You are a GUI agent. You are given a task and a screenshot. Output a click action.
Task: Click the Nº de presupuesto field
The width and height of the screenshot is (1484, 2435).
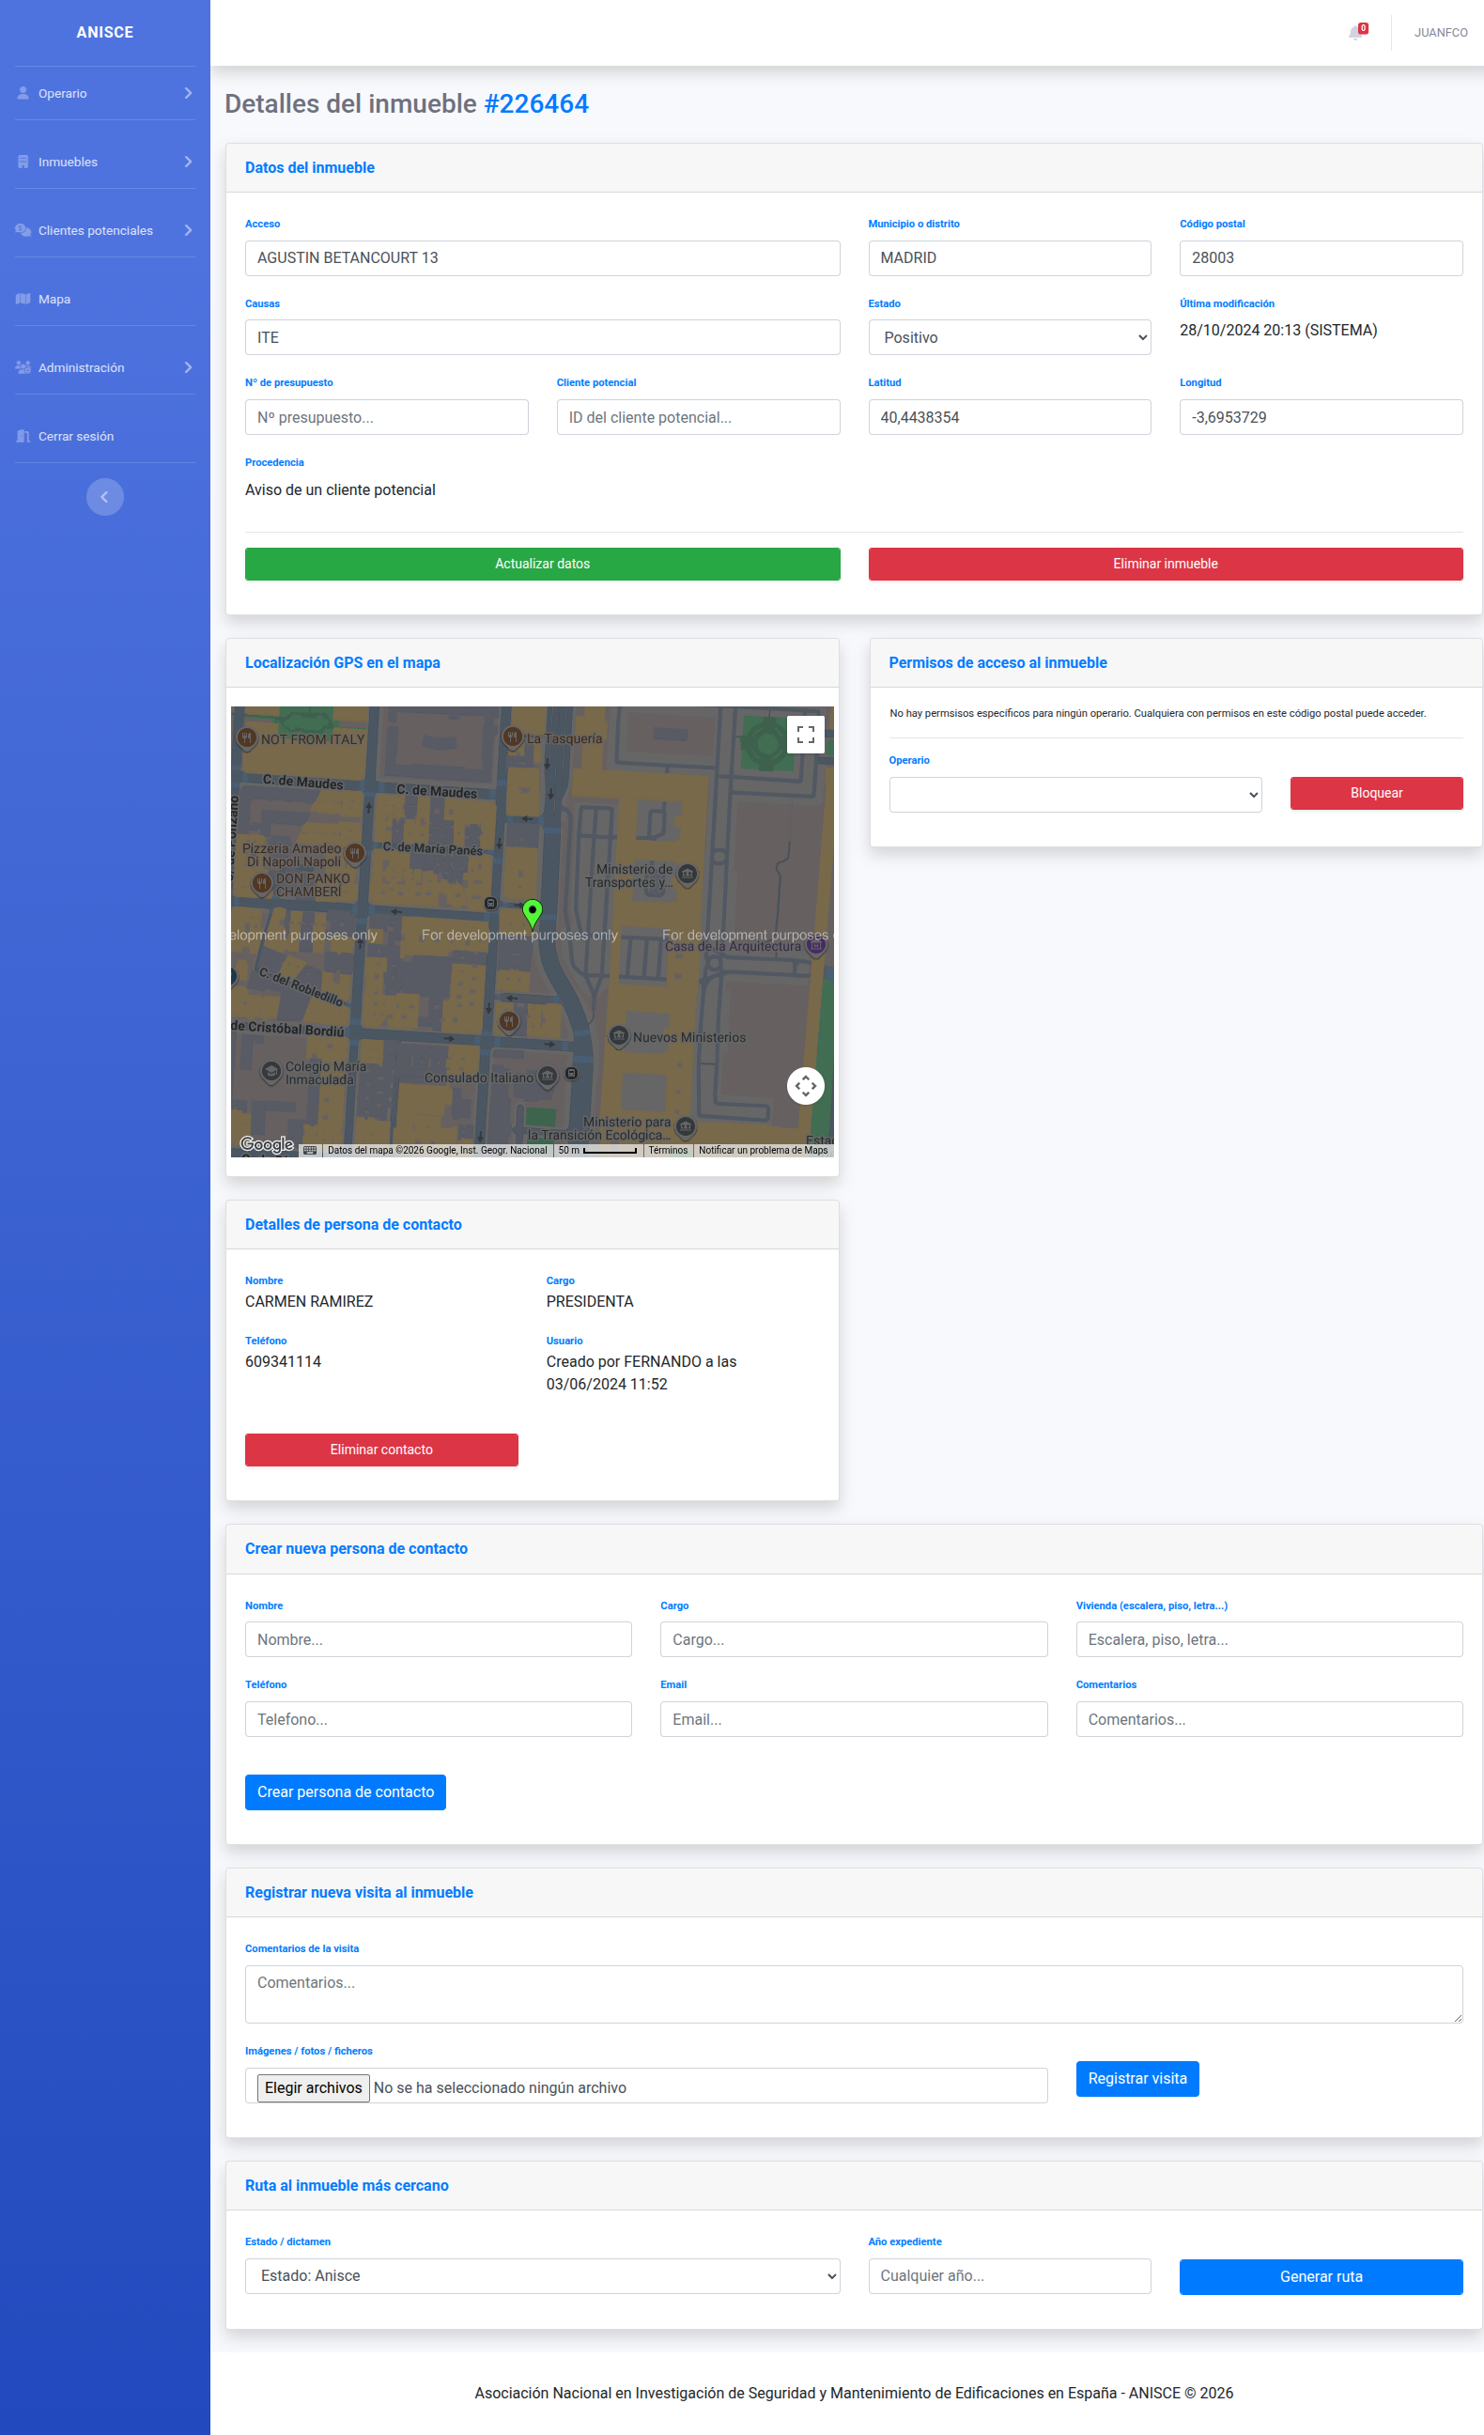(386, 417)
